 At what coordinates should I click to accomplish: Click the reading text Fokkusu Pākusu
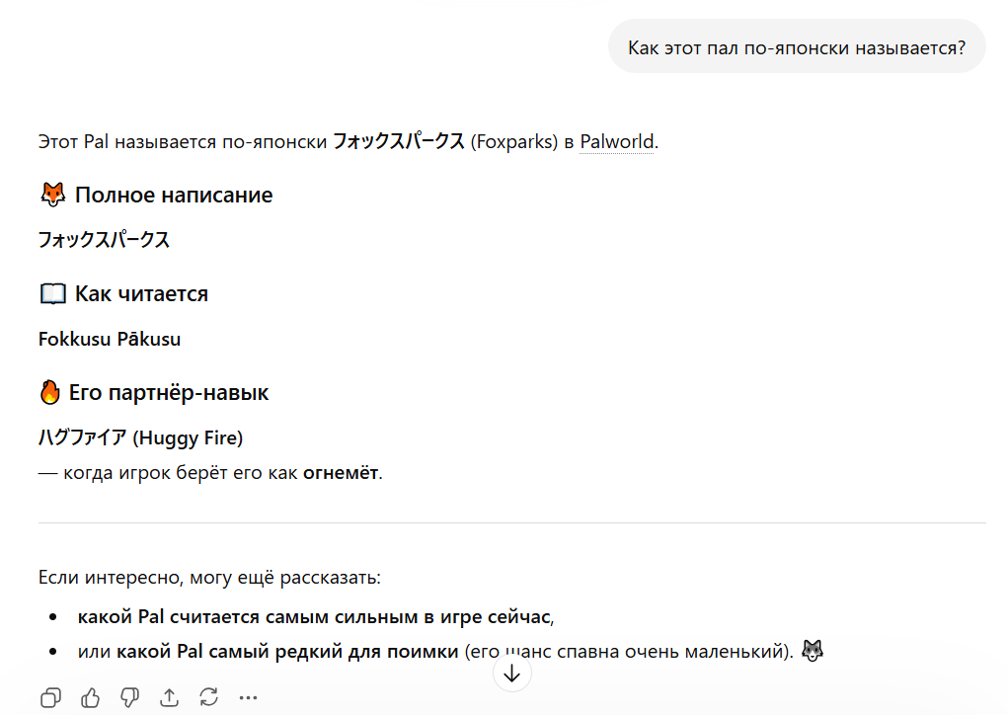coord(110,340)
